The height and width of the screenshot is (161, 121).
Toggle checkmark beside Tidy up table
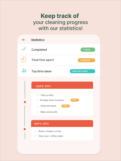(x=37, y=95)
